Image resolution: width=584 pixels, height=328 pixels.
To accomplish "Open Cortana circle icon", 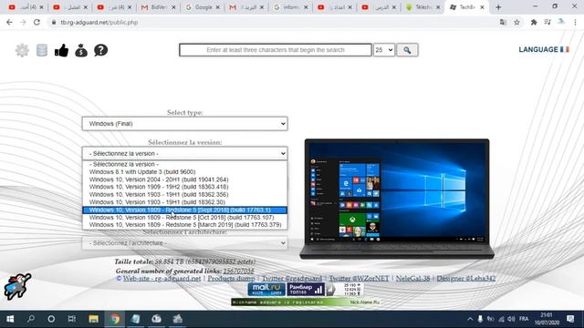I will point(51,319).
